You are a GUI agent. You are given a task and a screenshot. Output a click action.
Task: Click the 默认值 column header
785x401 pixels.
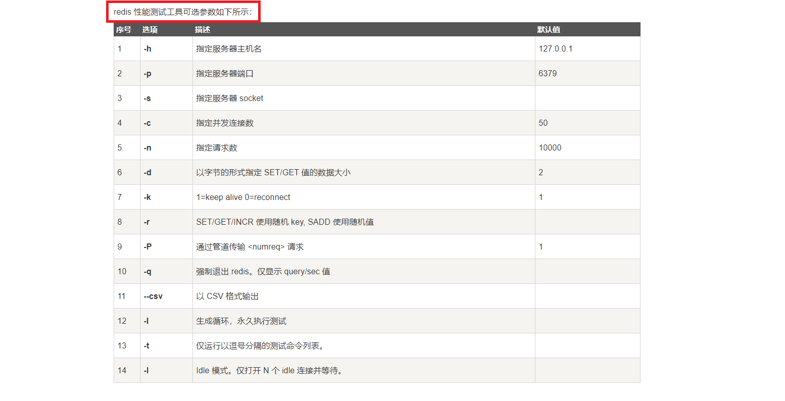pyautogui.click(x=549, y=30)
